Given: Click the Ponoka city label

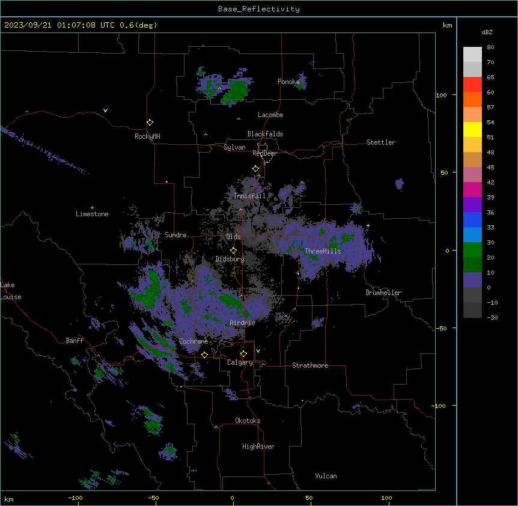Looking at the screenshot, I should pos(288,82).
